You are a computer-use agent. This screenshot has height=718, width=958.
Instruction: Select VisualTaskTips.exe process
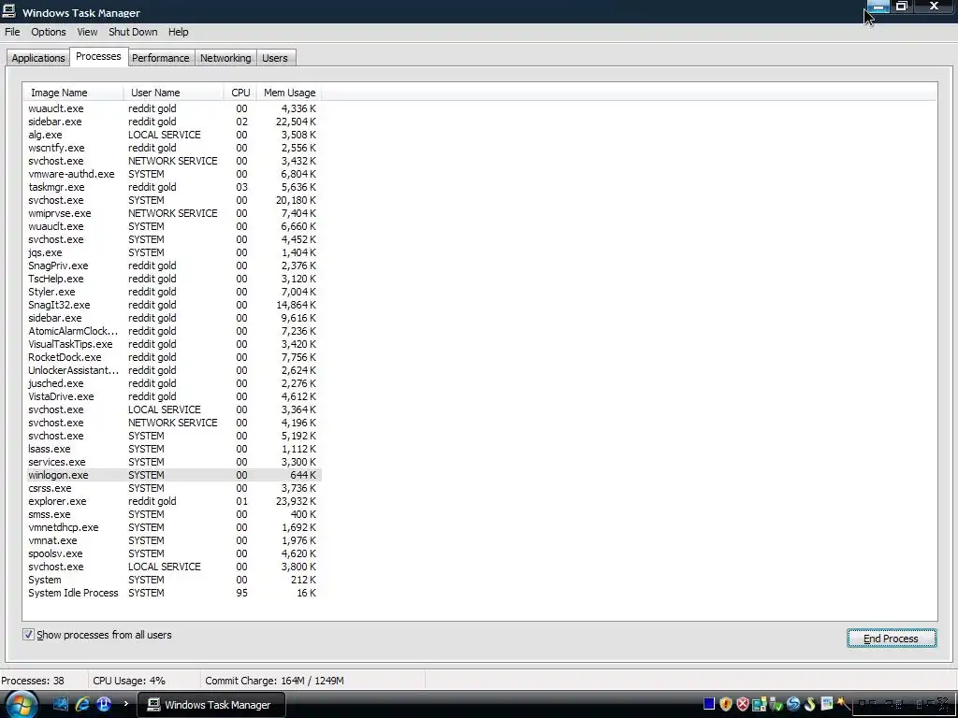pyautogui.click(x=172, y=344)
